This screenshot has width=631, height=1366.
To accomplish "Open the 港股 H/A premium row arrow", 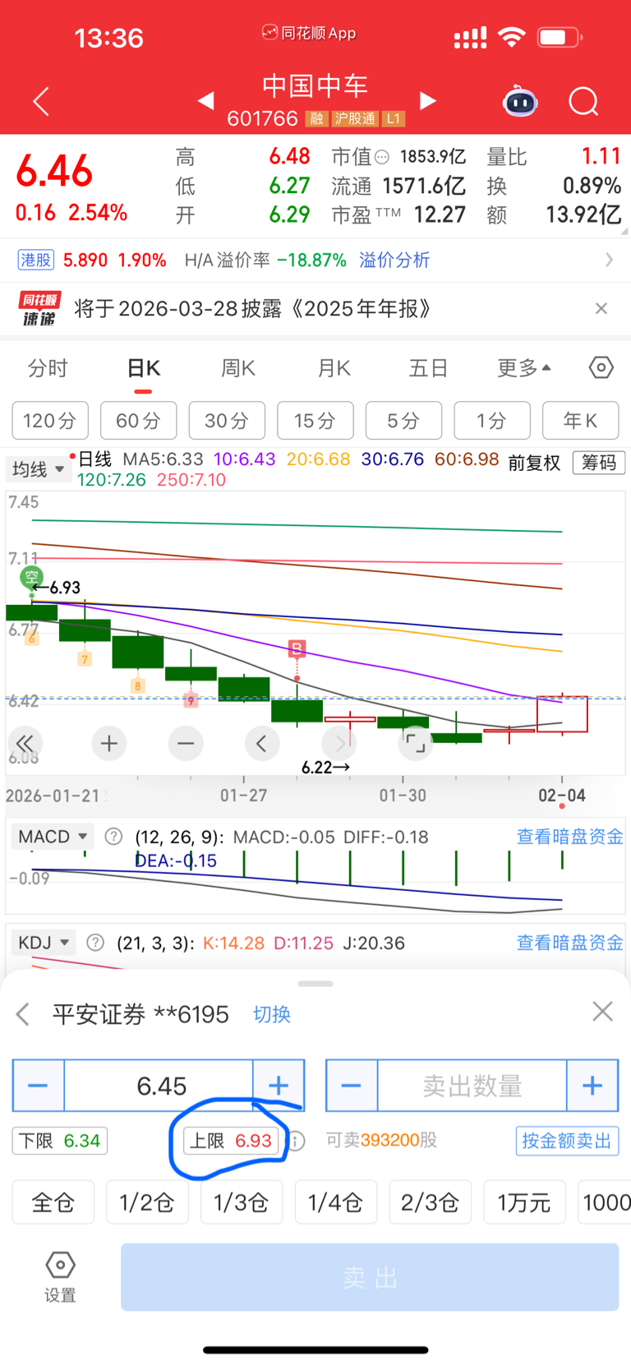I will coord(609,260).
